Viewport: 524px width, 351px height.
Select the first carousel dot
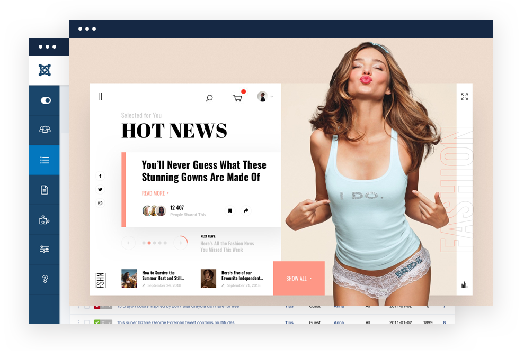144,243
